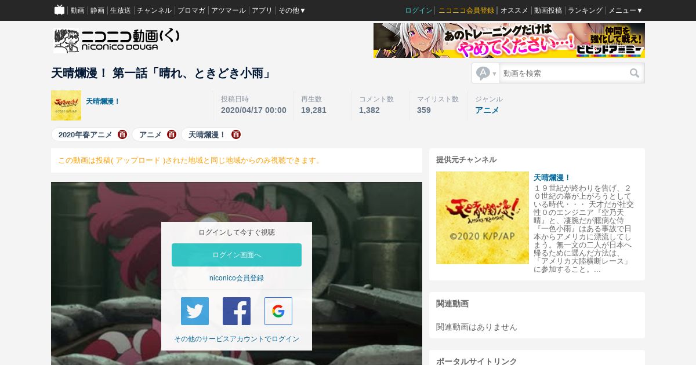696x365 pixels.
Task: Click video title 天晴爛漫！ 第一話
Action: [161, 73]
